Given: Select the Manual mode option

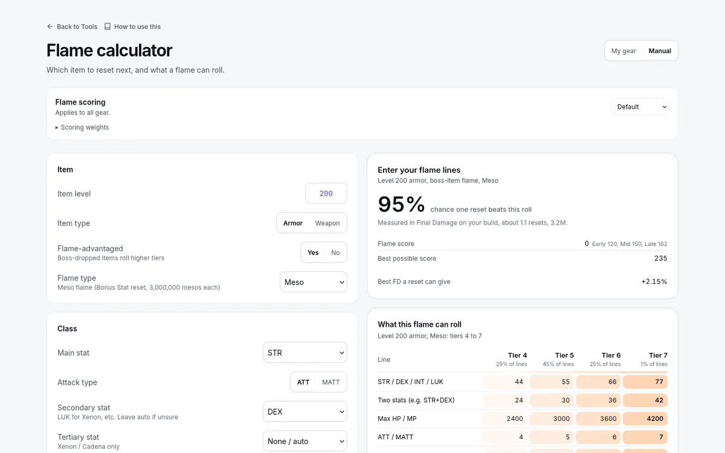Looking at the screenshot, I should (660, 51).
